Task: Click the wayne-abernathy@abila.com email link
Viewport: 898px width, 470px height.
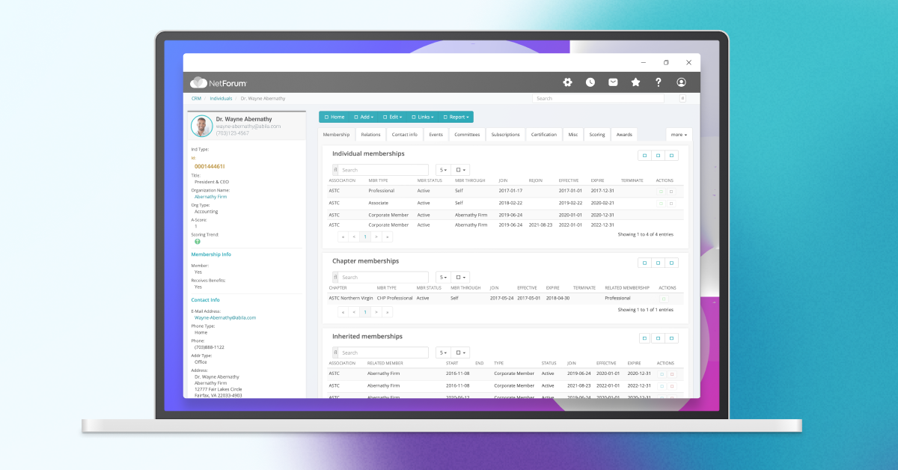Action: (x=225, y=317)
